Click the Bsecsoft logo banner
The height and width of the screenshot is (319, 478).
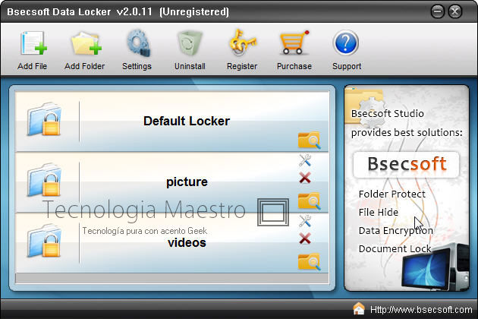click(407, 164)
